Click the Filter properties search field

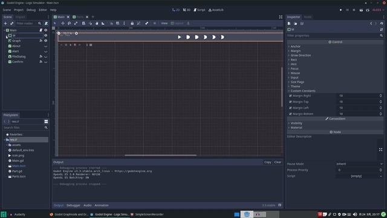[x=335, y=36]
